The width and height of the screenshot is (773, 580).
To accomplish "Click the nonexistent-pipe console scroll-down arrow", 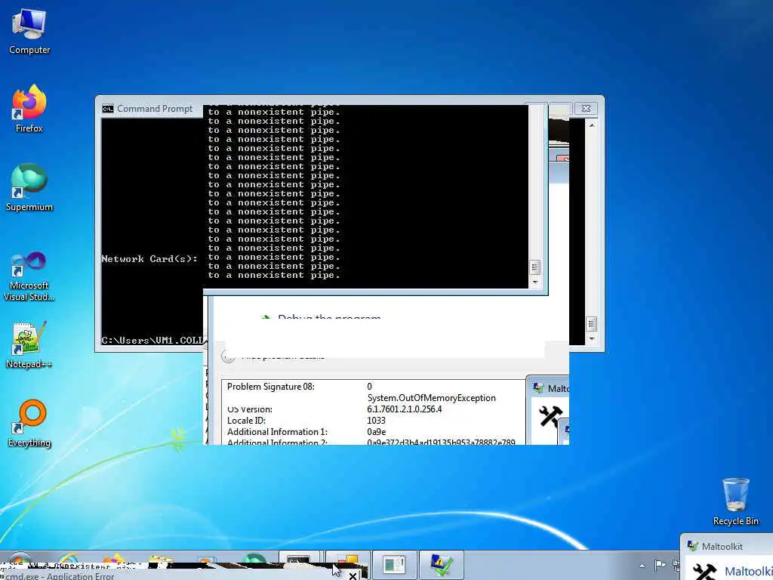I will pos(535,282).
